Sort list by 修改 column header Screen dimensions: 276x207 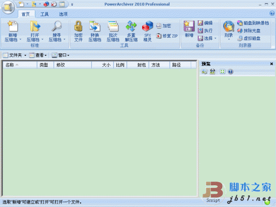point(73,65)
